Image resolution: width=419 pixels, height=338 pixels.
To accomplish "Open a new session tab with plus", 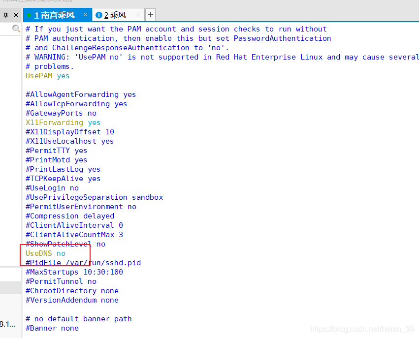I will tap(151, 15).
